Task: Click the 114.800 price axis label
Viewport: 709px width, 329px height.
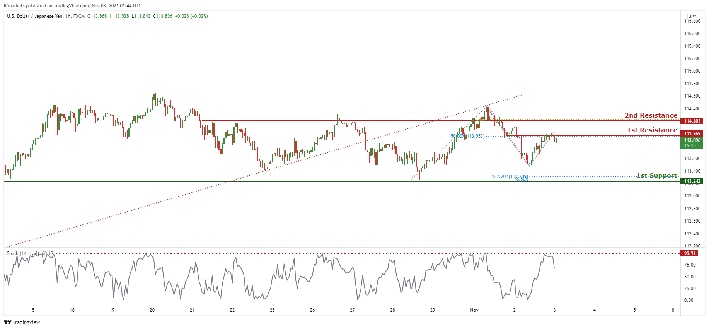Action: 692,84
